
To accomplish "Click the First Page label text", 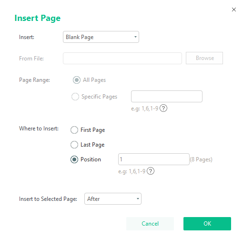I will point(93,130).
